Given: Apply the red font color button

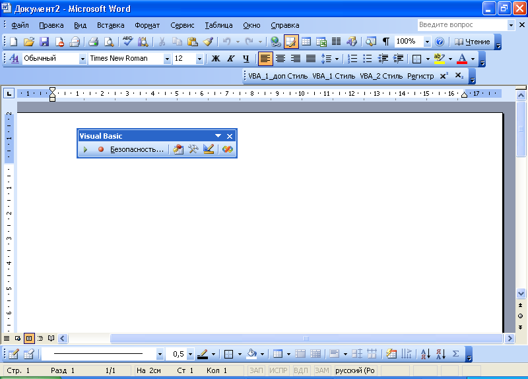Looking at the screenshot, I should (x=462, y=59).
